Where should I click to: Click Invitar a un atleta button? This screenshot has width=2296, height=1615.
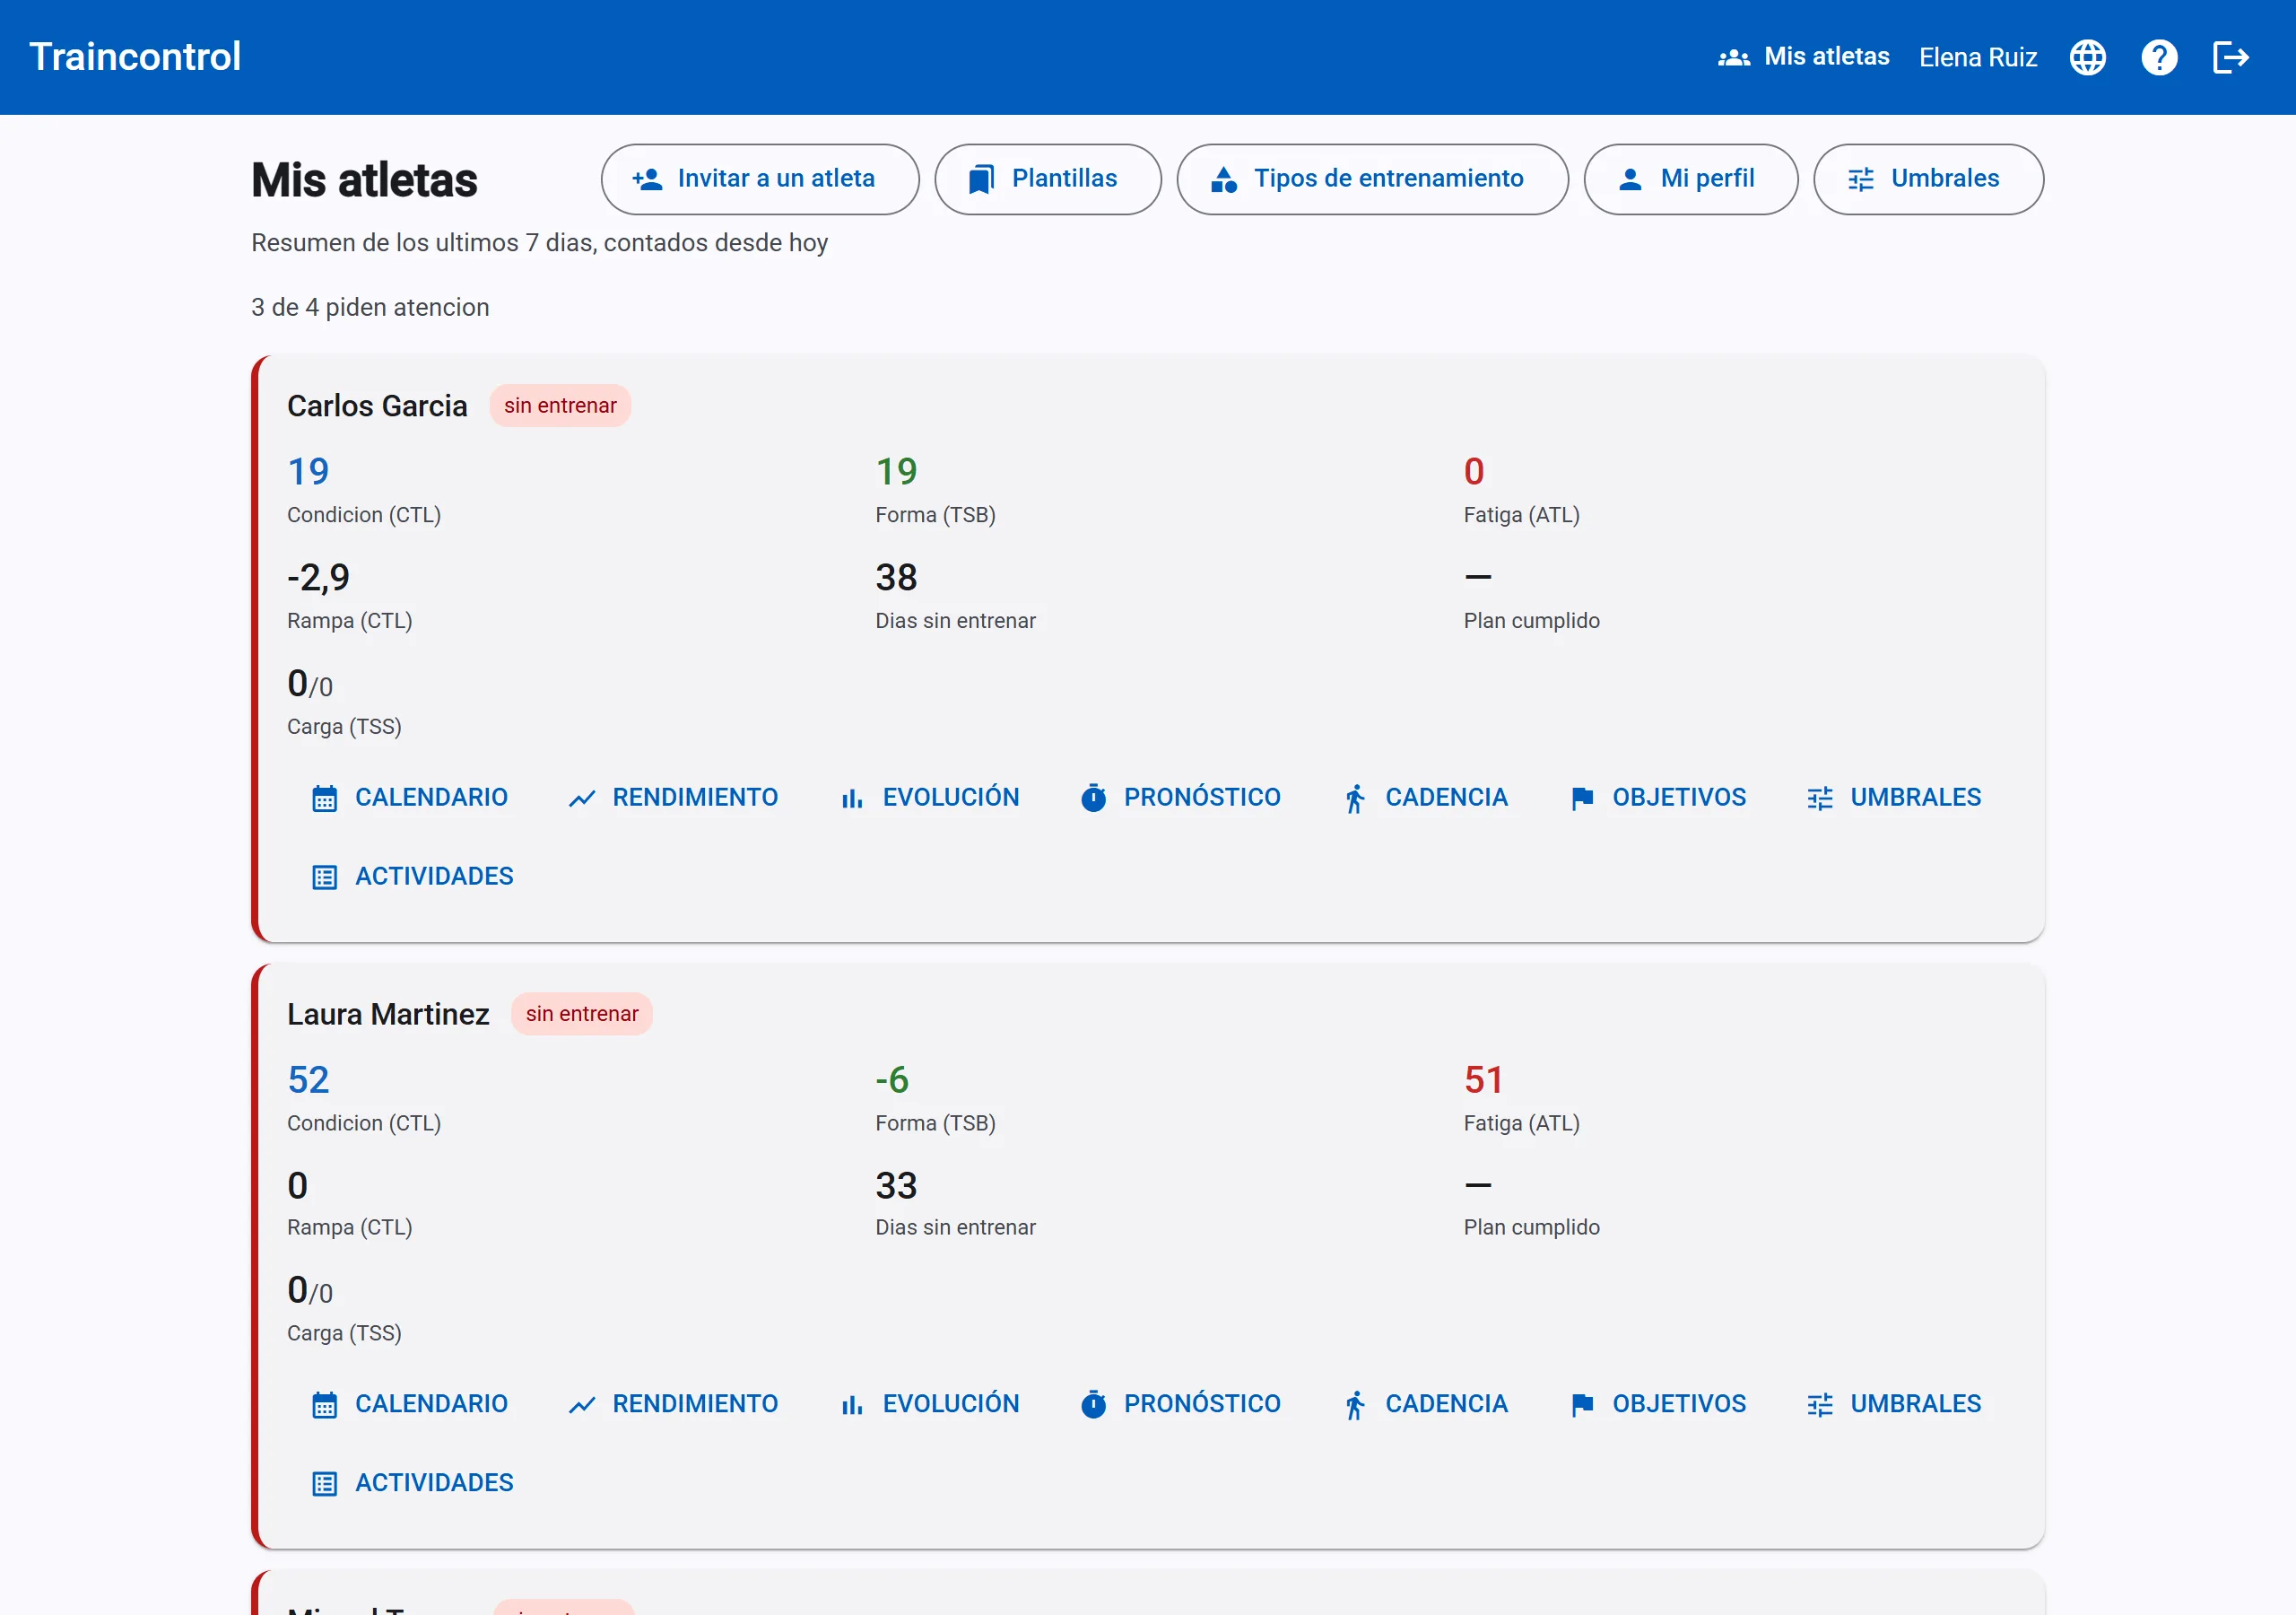pos(760,179)
